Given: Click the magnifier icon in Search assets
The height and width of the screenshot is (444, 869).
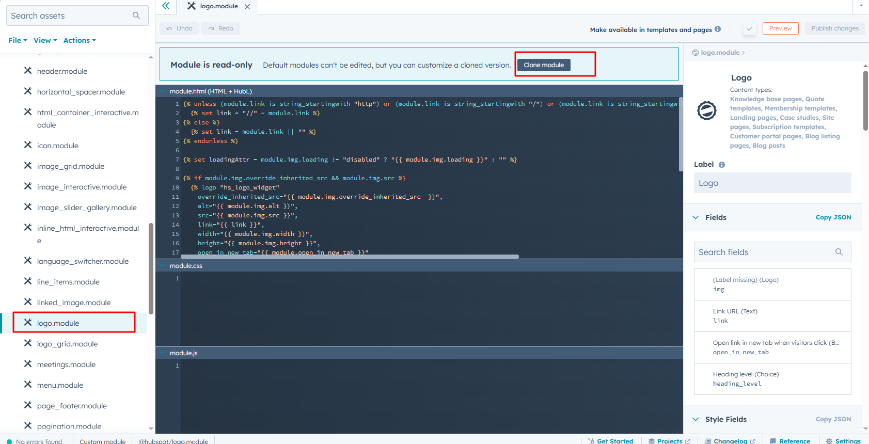Looking at the screenshot, I should coord(136,15).
